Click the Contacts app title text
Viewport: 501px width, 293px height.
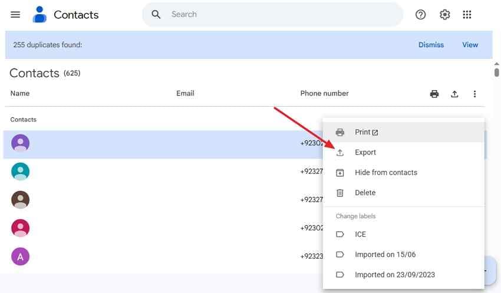point(76,15)
